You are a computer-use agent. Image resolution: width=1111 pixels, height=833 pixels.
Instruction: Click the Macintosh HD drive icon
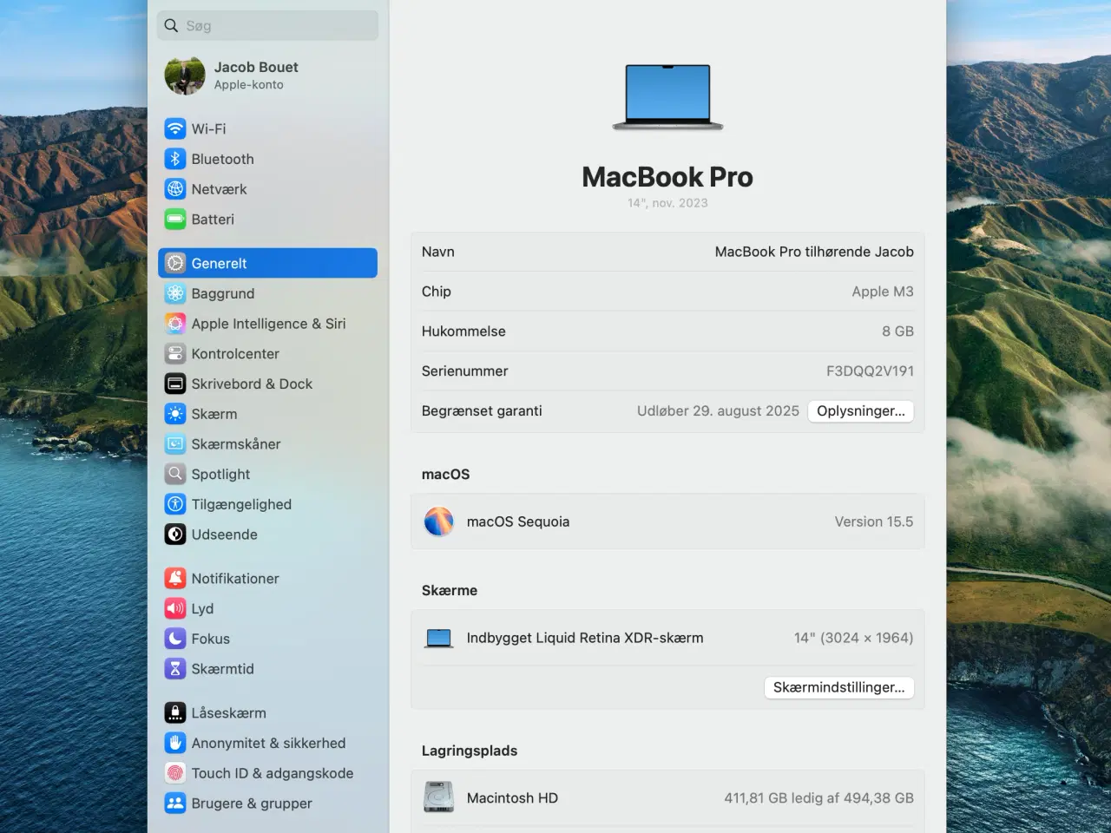coord(438,797)
